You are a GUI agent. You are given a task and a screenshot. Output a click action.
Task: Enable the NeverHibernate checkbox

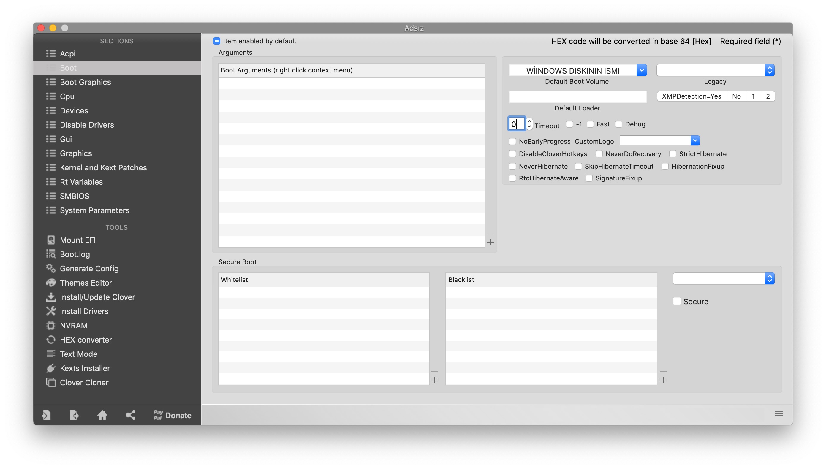(x=512, y=166)
